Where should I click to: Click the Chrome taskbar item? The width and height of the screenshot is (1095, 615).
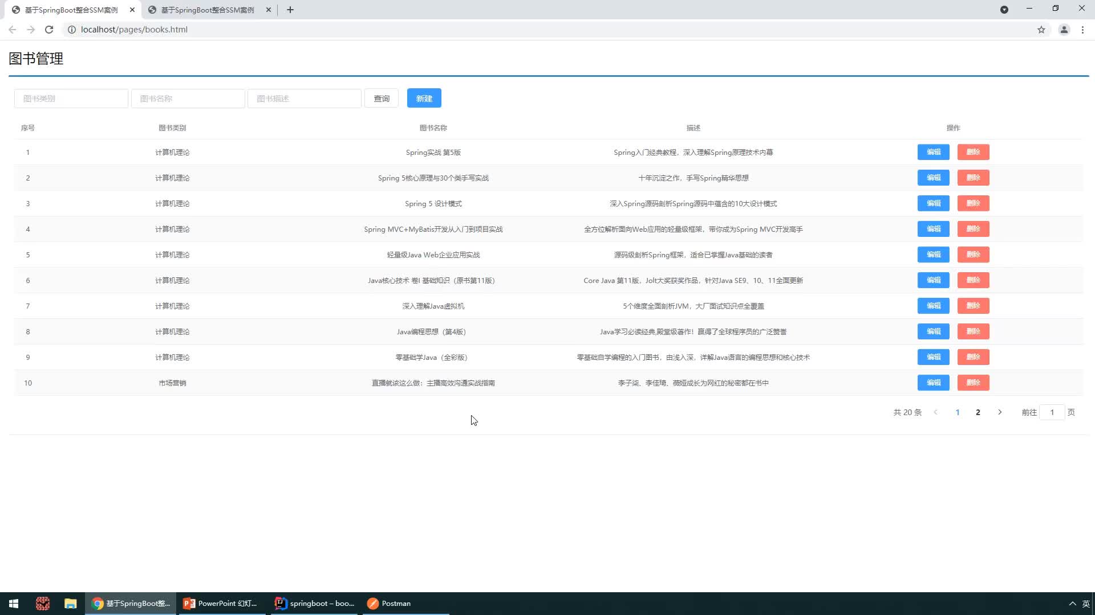pyautogui.click(x=131, y=604)
